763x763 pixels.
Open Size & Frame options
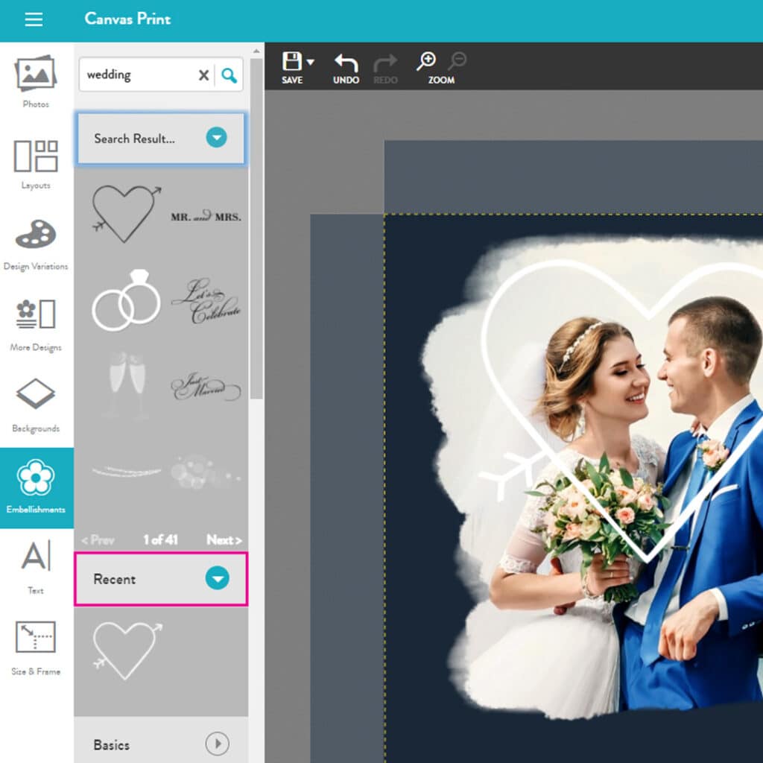pyautogui.click(x=36, y=648)
